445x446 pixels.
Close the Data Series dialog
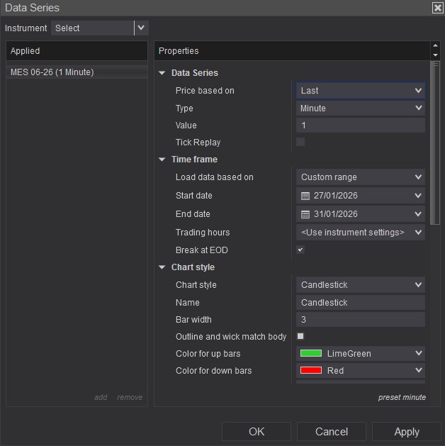437,8
